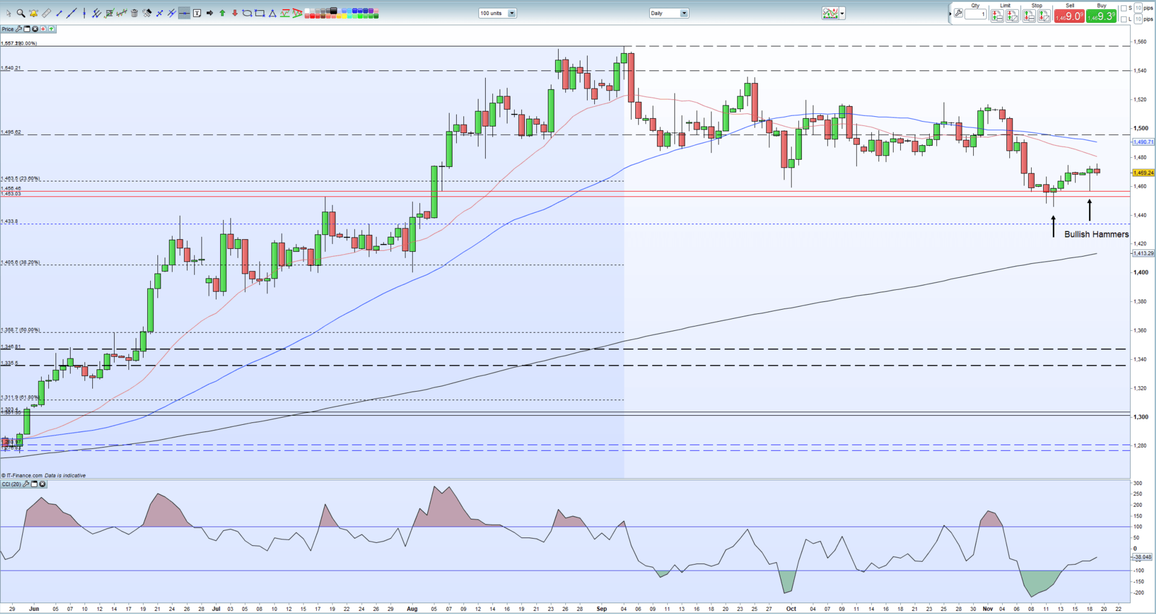Screen dimensions: 1156x614
Task: Open the 100 units dropdown
Action: (x=498, y=13)
